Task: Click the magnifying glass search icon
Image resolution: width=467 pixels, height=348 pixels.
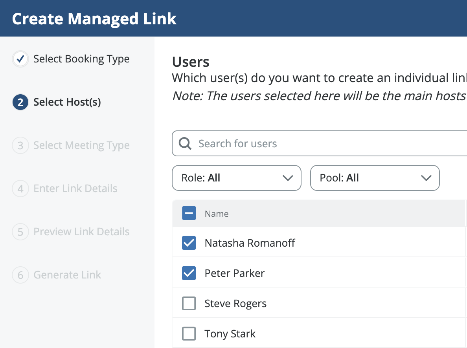Action: [x=185, y=144]
